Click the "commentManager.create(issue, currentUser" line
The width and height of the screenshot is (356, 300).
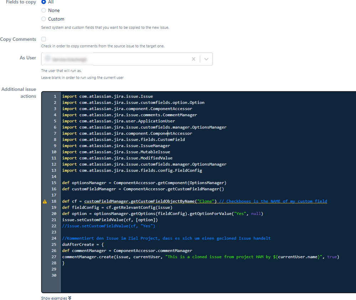click(201, 257)
